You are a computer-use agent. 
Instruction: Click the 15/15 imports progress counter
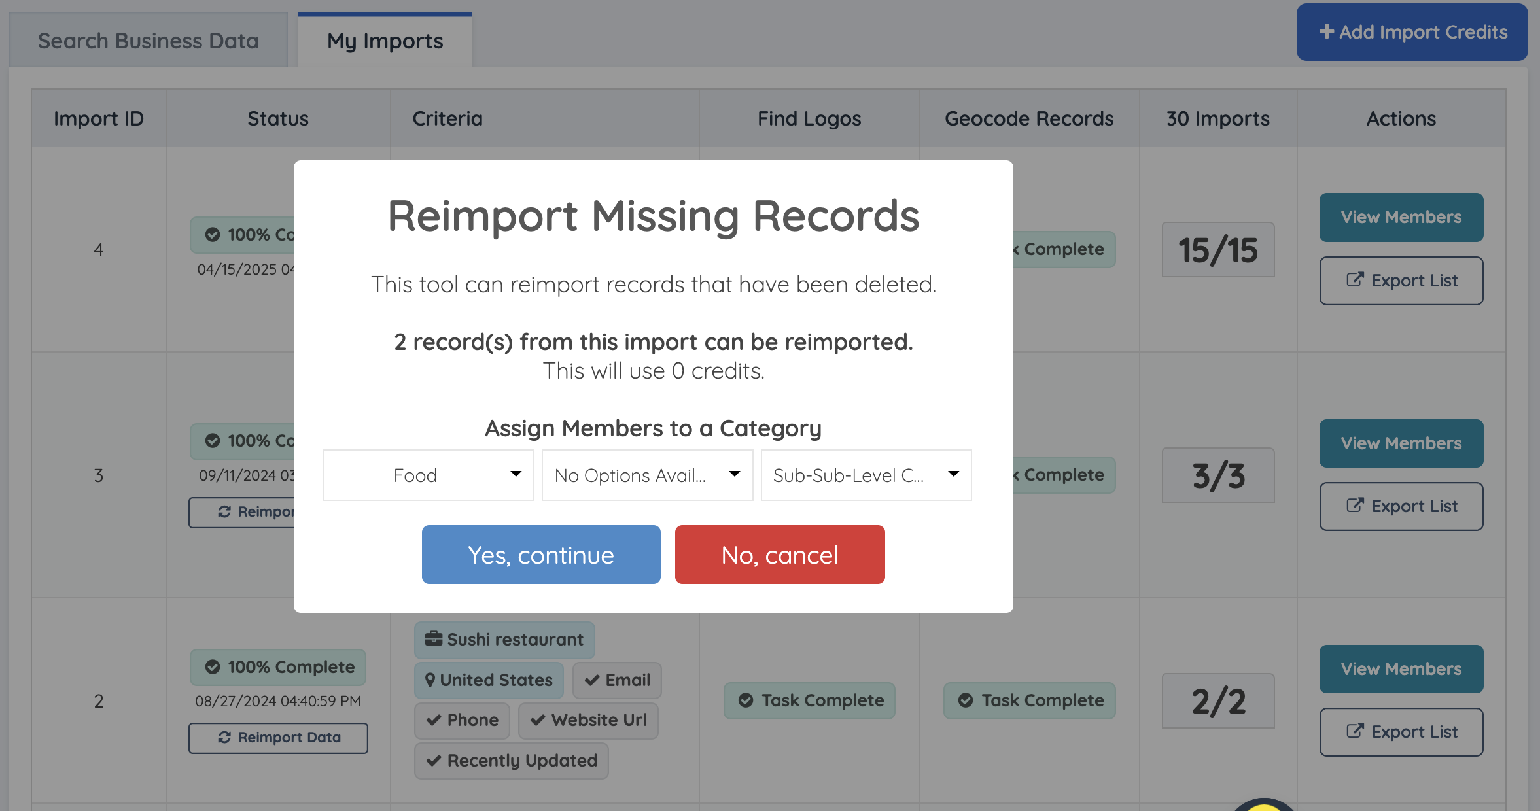tap(1217, 250)
